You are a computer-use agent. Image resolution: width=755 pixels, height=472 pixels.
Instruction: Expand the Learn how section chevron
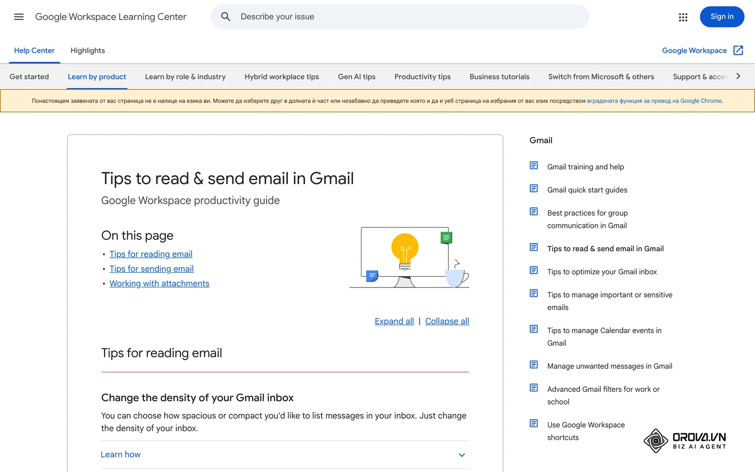[x=462, y=455]
